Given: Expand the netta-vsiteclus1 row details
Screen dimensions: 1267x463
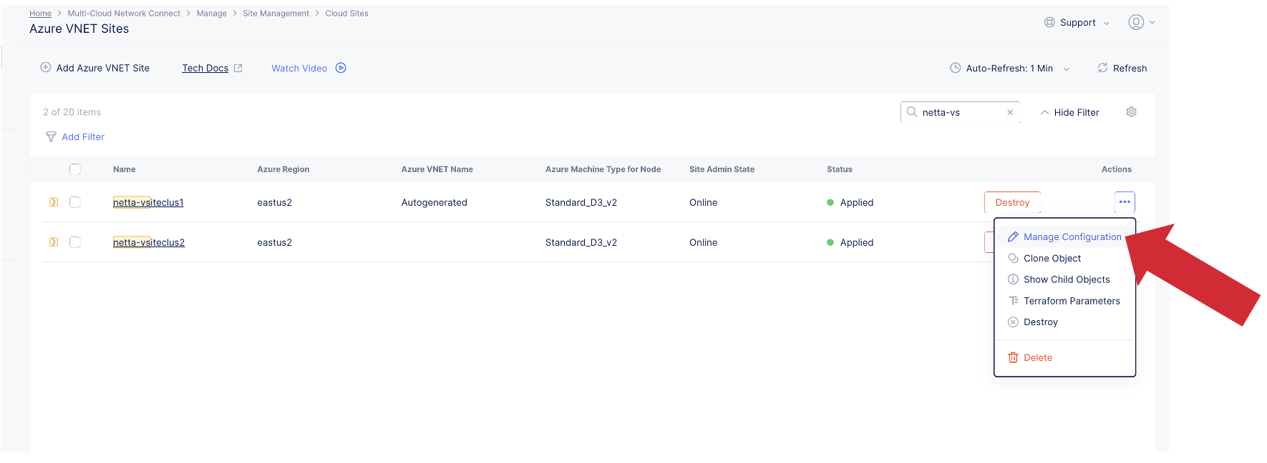Looking at the screenshot, I should pyautogui.click(x=54, y=202).
